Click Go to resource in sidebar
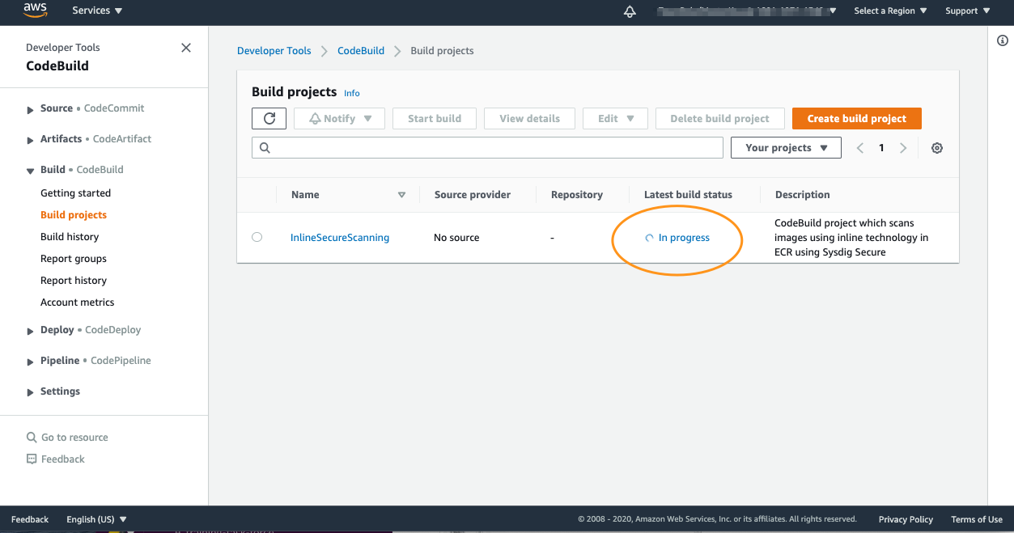This screenshot has width=1014, height=533. coord(67,438)
